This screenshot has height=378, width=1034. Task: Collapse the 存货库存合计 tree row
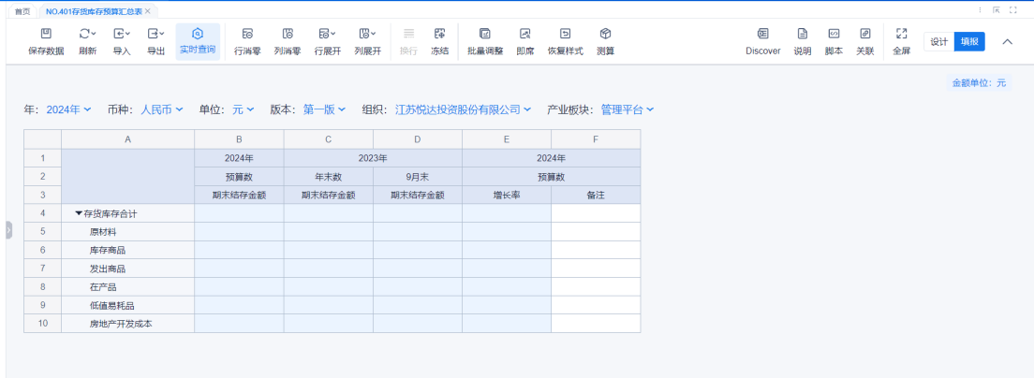pyautogui.click(x=79, y=213)
